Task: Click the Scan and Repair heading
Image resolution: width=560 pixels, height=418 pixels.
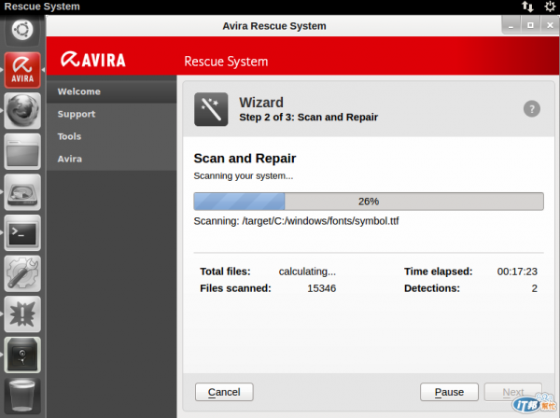Action: [245, 159]
